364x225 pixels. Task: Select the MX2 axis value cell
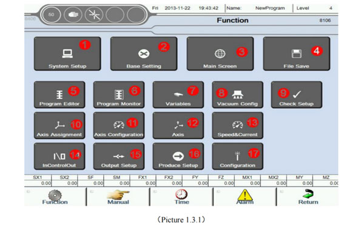[274, 183]
